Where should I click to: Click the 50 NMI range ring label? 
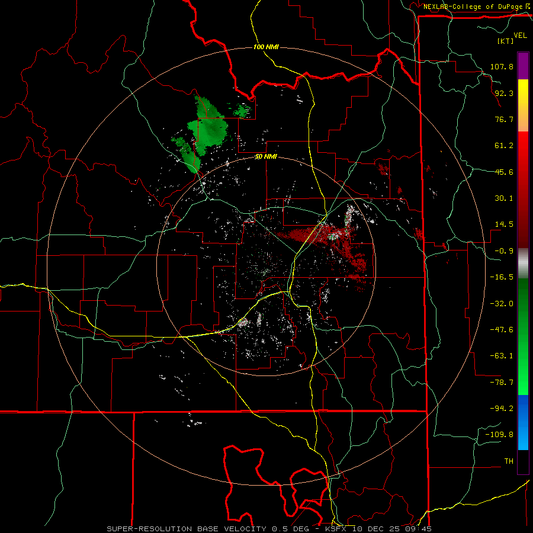[266, 157]
